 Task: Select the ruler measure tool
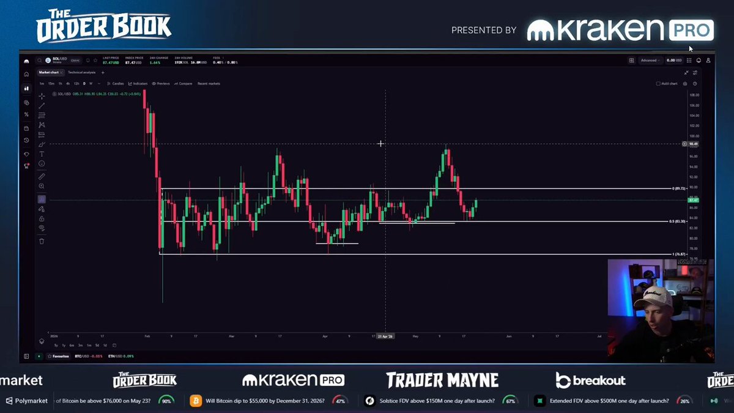tap(42, 177)
